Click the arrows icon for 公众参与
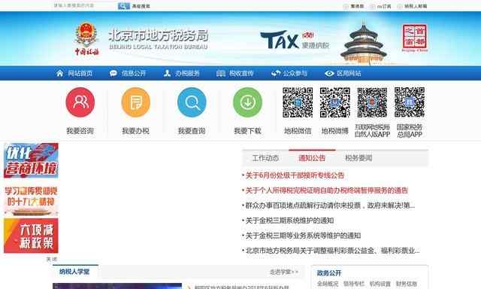This screenshot has height=289, width=481. (x=276, y=74)
